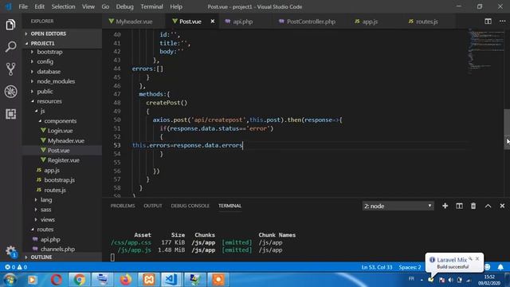The image size is (510, 287).
Task: Expand the OUTLINE section
Action: point(41,257)
